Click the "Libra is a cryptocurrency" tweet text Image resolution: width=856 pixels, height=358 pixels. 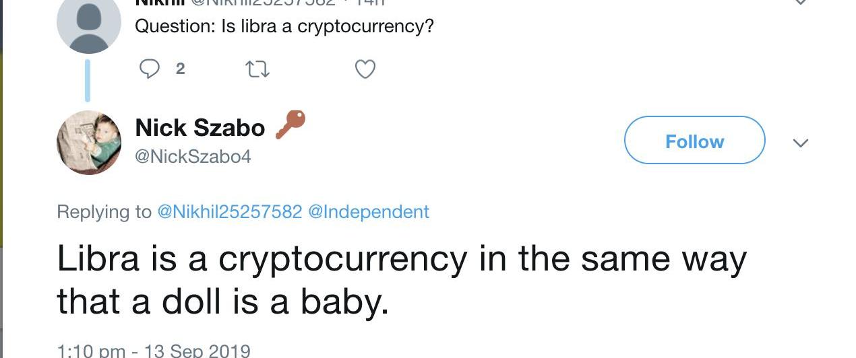(x=401, y=280)
